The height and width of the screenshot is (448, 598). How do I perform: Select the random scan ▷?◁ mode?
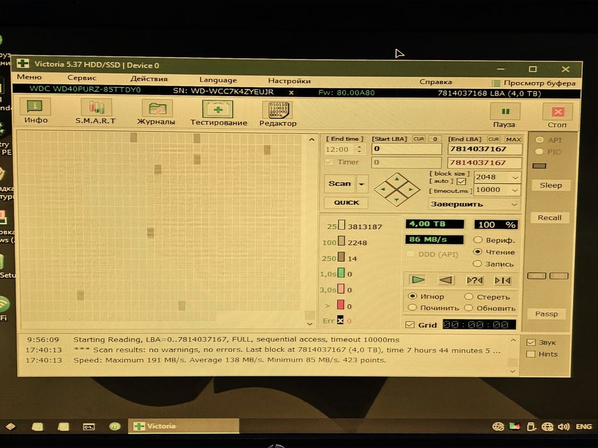coord(475,280)
